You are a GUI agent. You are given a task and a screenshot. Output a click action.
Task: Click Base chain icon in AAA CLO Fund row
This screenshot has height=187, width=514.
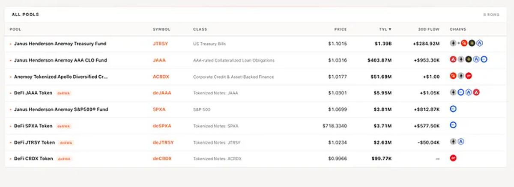click(484, 59)
